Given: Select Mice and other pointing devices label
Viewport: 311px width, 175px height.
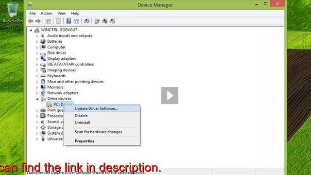Looking at the screenshot, I should (x=75, y=82).
